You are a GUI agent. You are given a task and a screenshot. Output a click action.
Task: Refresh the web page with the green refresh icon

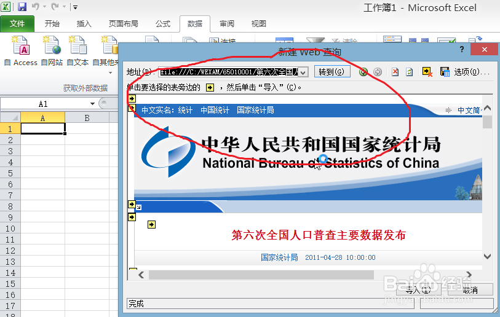410,72
